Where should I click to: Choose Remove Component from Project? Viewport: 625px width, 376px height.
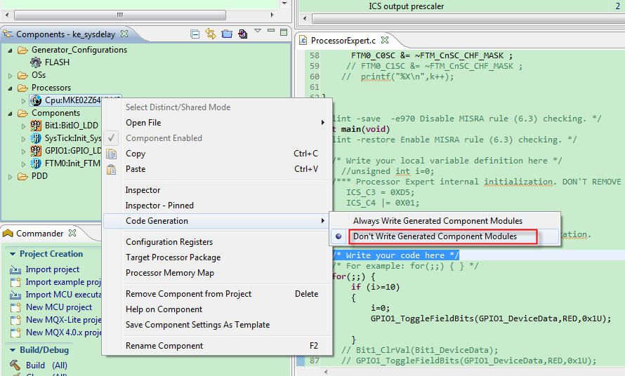tap(217, 294)
